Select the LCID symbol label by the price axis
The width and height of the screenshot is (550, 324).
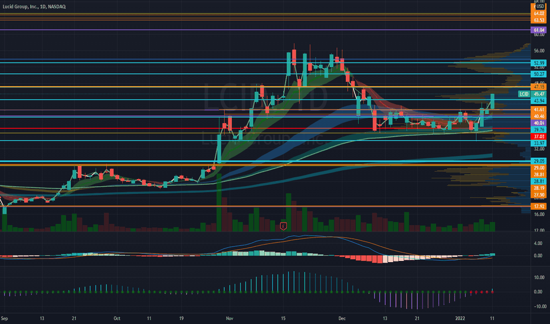pos(523,94)
